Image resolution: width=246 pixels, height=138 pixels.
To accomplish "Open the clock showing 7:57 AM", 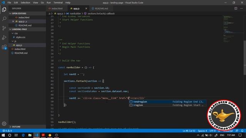I will point(231,135).
